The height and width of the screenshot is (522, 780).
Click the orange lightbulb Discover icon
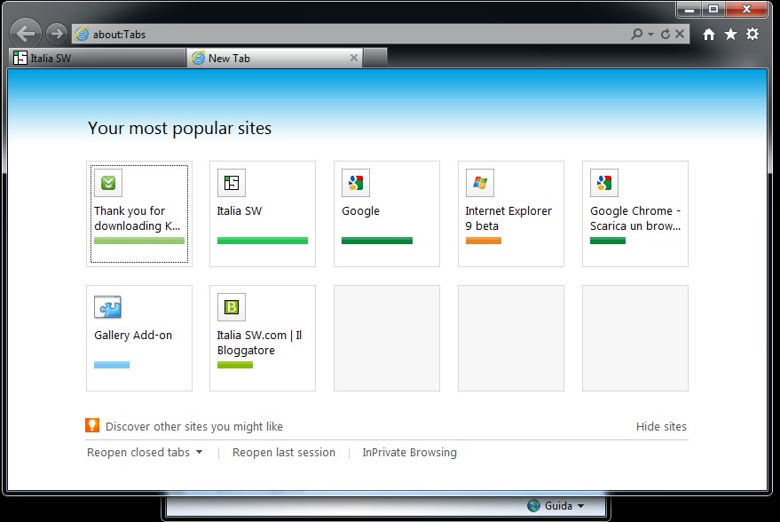pyautogui.click(x=92, y=425)
